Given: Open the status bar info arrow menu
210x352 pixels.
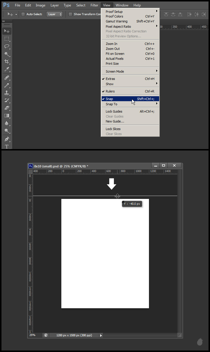Looking at the screenshot, I should tap(101, 335).
